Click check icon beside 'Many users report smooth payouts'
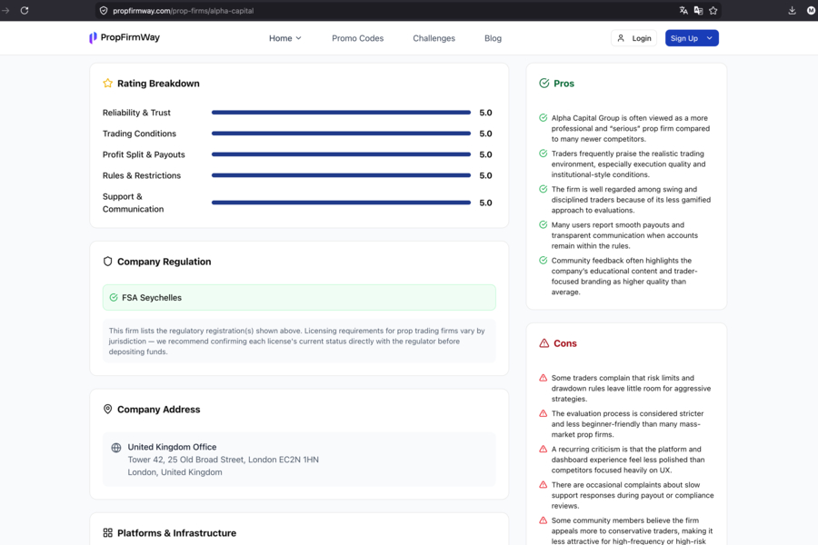 (x=544, y=224)
